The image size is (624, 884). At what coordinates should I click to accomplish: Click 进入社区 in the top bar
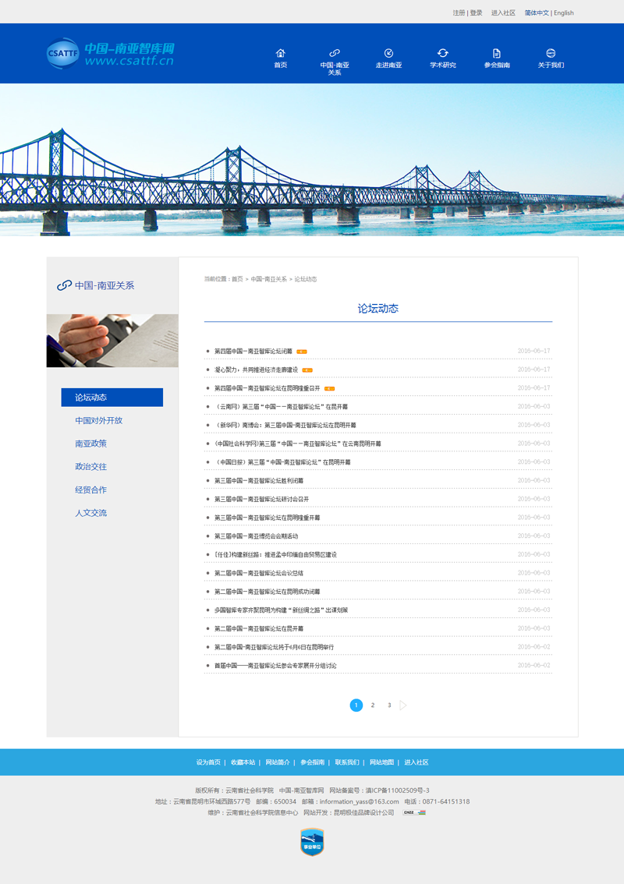click(503, 13)
